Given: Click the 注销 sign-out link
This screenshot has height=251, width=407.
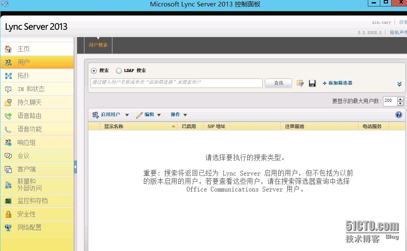Looking at the screenshot, I should tap(403, 22).
